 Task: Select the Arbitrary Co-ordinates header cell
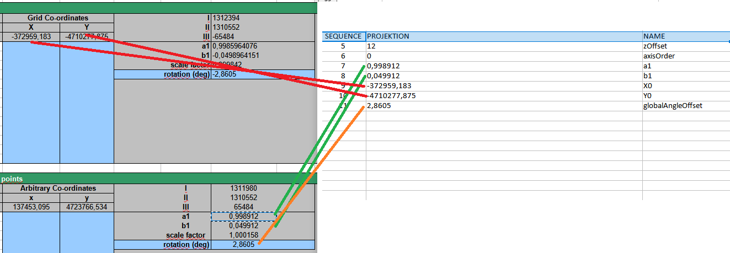pos(58,189)
